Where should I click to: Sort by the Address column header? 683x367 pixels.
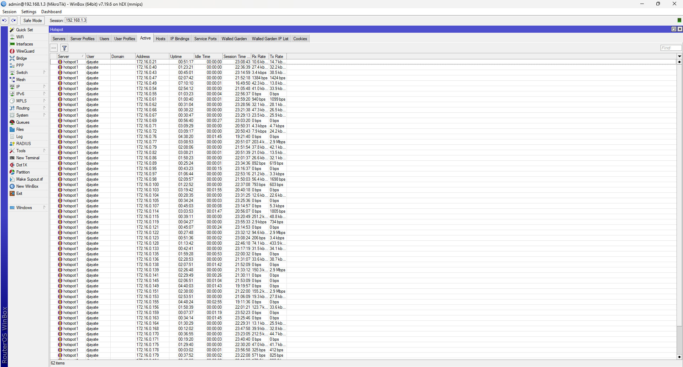pos(152,57)
